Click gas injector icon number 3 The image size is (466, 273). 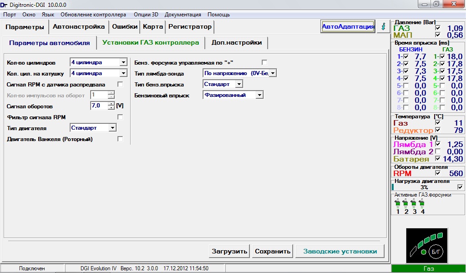414,203
